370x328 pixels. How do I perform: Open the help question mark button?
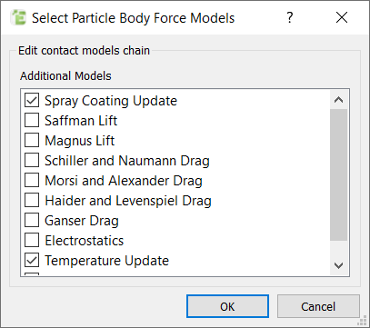coord(290,17)
